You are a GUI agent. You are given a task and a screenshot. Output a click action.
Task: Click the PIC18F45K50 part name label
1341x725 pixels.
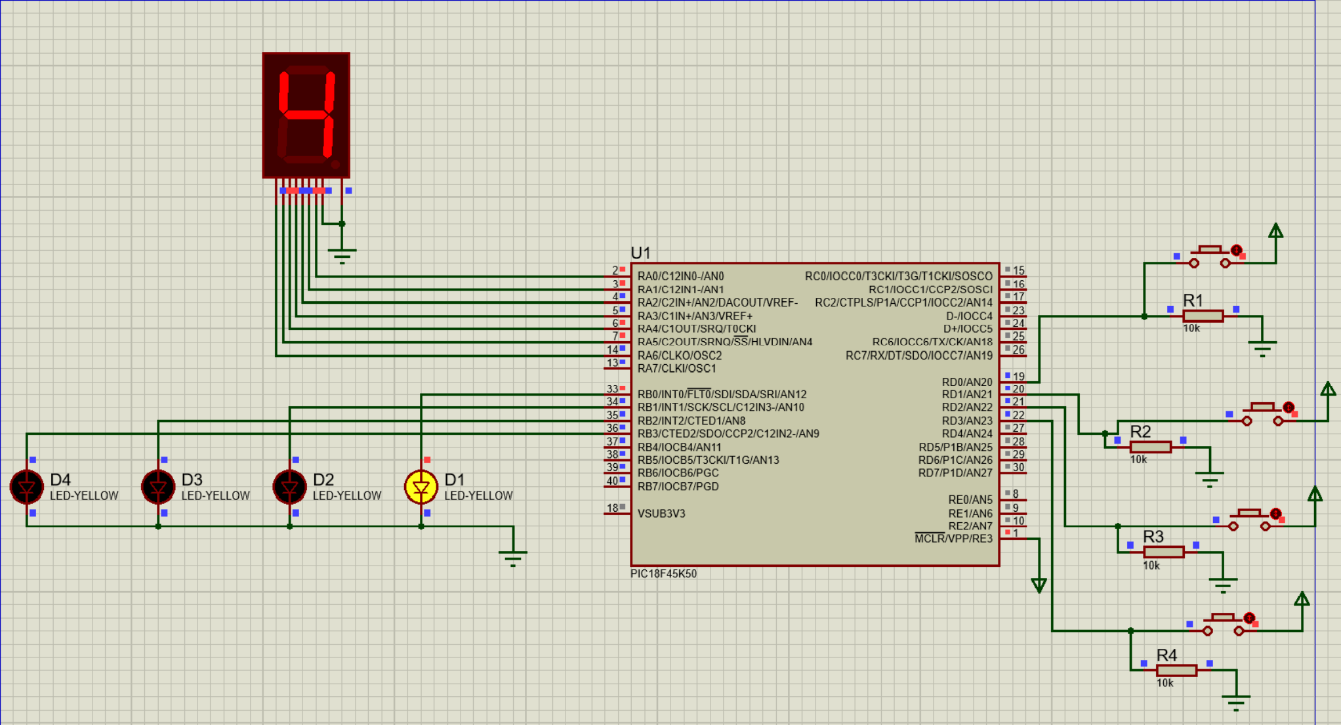coord(663,573)
